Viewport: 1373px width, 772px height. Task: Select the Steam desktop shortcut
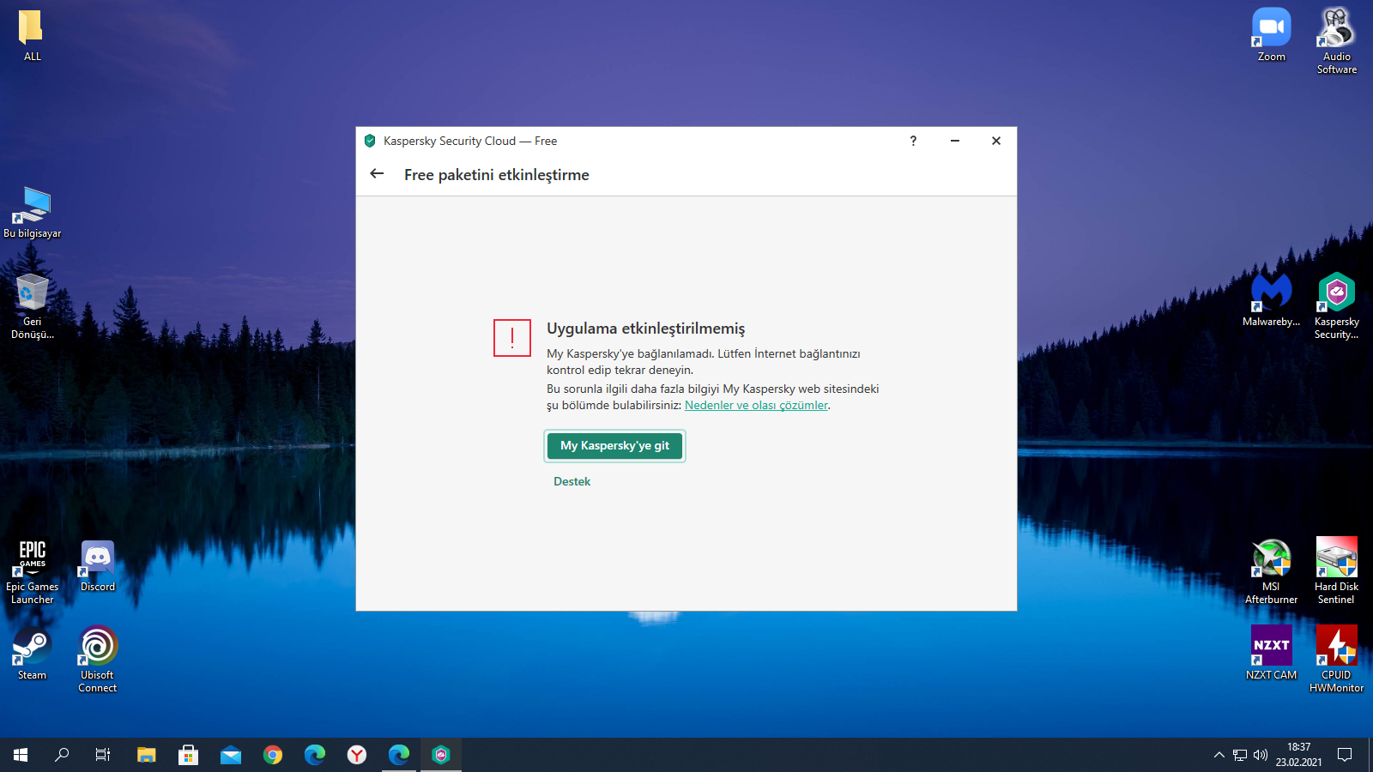coord(32,654)
